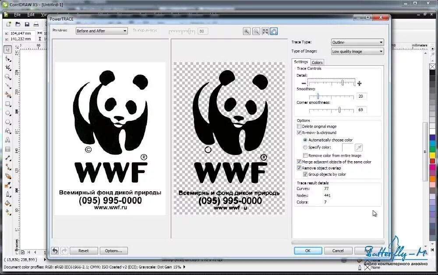The width and height of the screenshot is (438, 275).
Task: Click the x position field 104,047 mm
Action: (22, 33)
